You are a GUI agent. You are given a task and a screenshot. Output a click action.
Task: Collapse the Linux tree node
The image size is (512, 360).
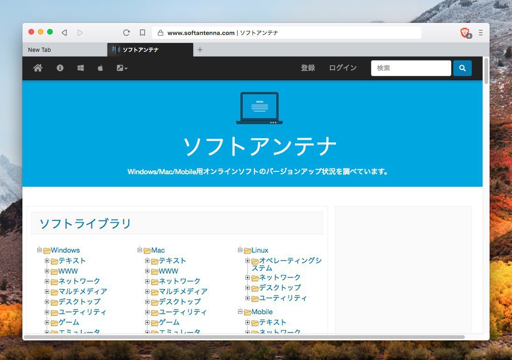point(240,250)
